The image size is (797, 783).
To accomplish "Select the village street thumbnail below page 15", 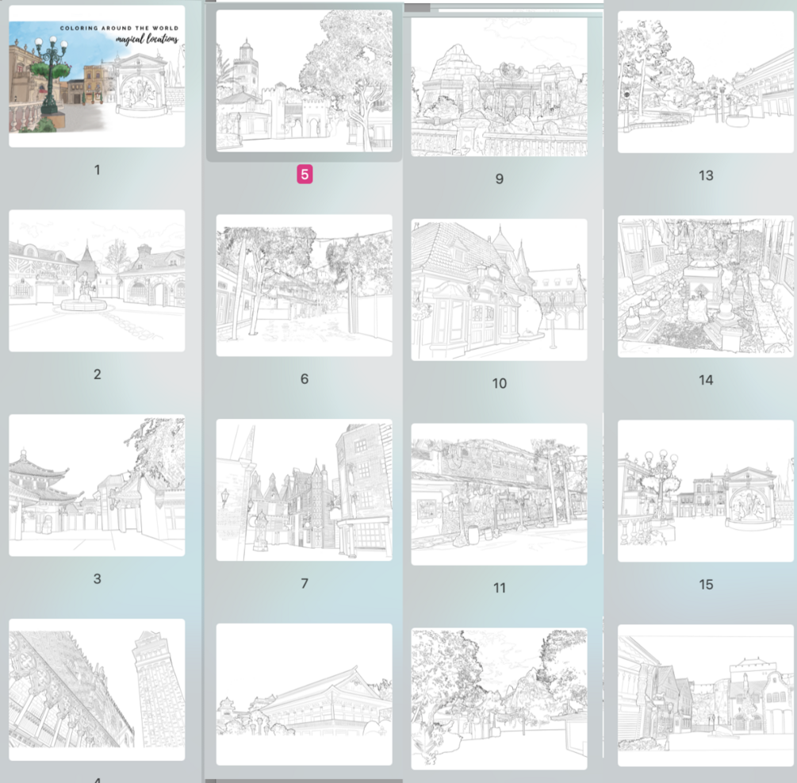I will [706, 695].
